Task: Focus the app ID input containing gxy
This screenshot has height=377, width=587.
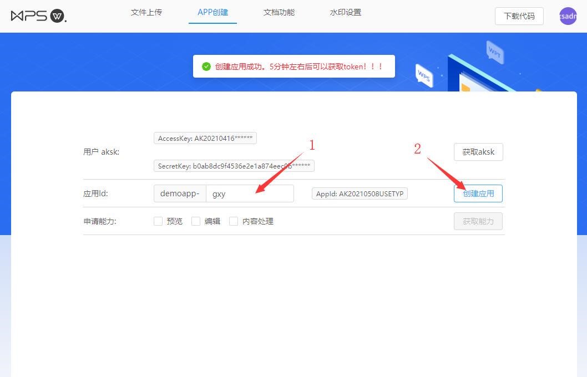Action: 249,193
